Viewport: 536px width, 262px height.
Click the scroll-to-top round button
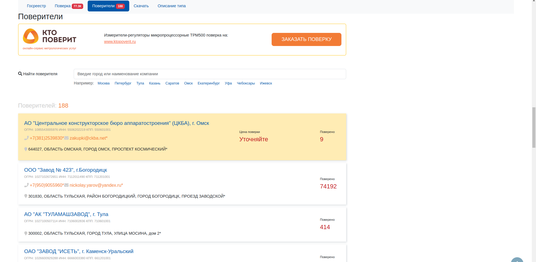517,260
